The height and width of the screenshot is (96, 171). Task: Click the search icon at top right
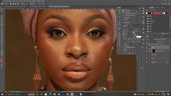click(x=163, y=4)
